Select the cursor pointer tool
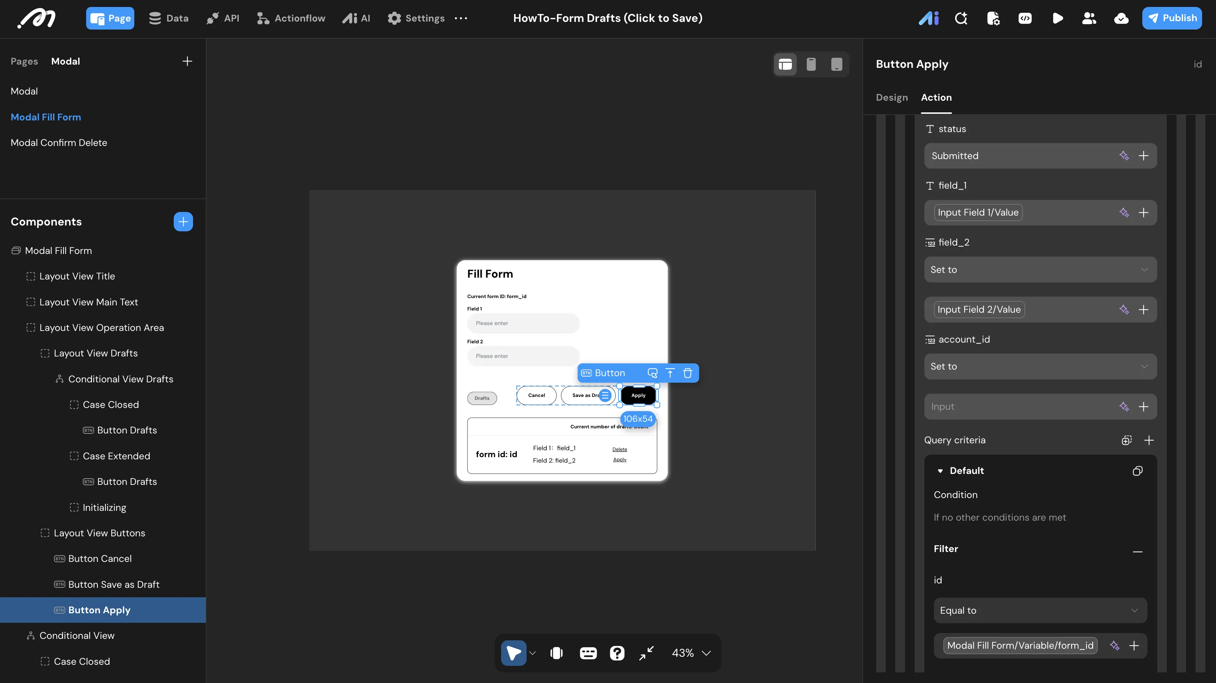The width and height of the screenshot is (1216, 683). [x=513, y=653]
